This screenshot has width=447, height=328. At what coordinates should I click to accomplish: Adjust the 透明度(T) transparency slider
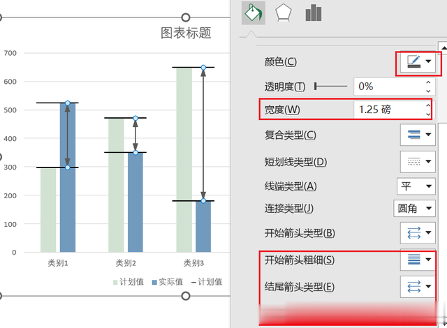point(330,87)
